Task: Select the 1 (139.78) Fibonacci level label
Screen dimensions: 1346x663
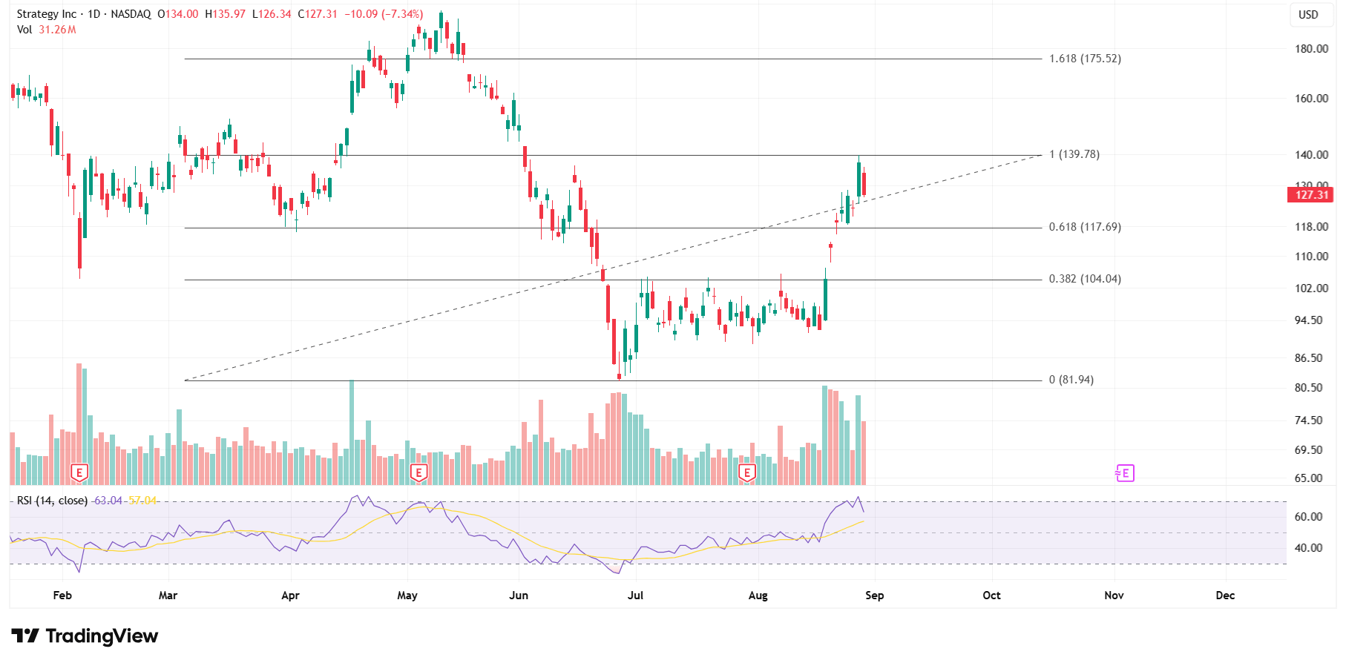Action: 1074,154
